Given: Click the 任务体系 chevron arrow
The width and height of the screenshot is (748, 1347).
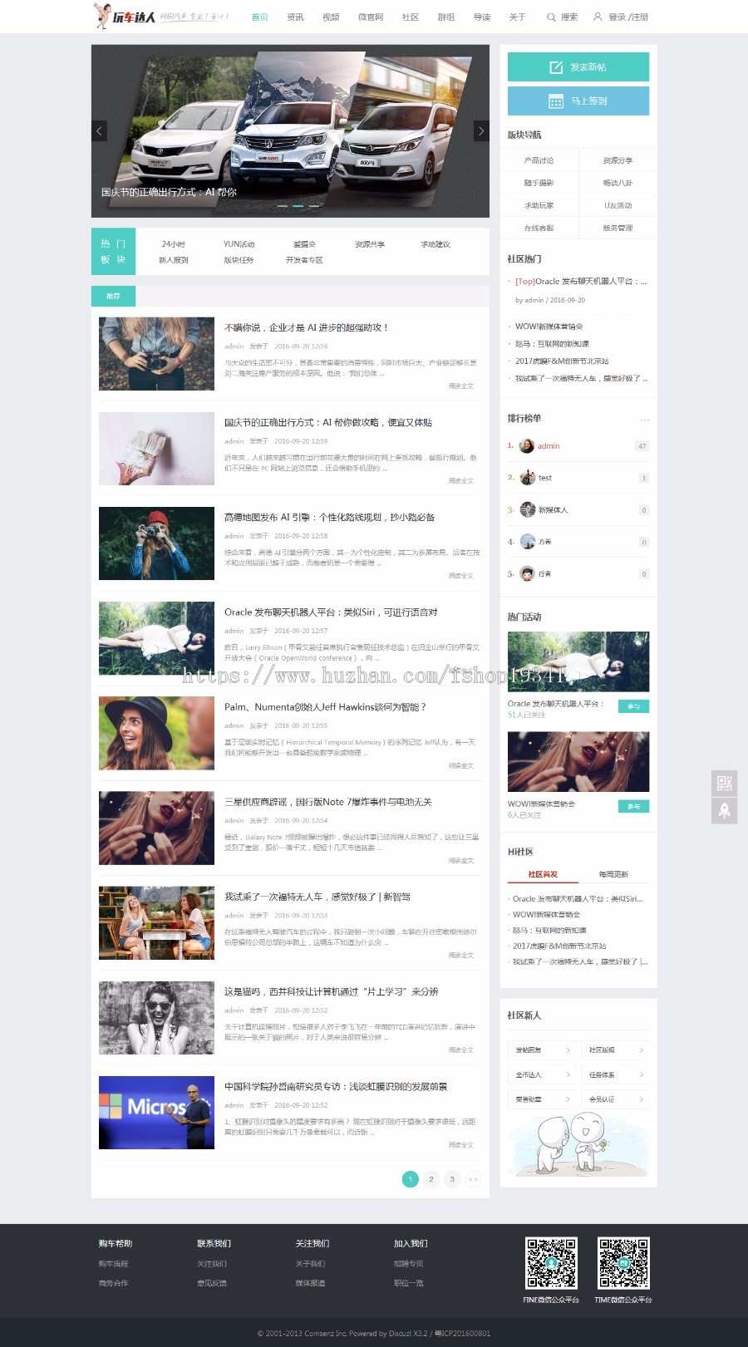Looking at the screenshot, I should click(642, 1075).
